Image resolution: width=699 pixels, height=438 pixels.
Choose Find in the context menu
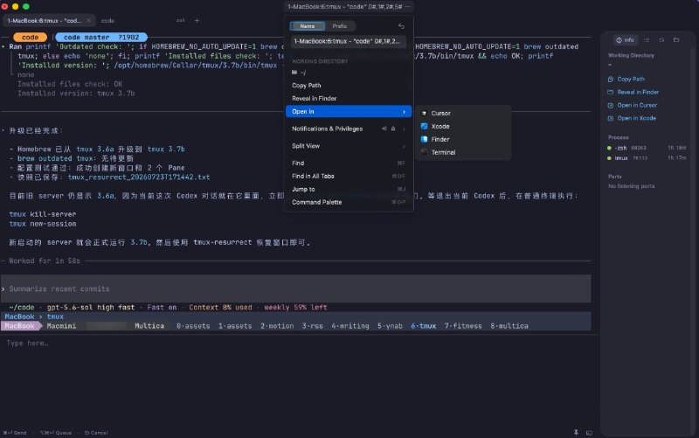pyautogui.click(x=298, y=163)
